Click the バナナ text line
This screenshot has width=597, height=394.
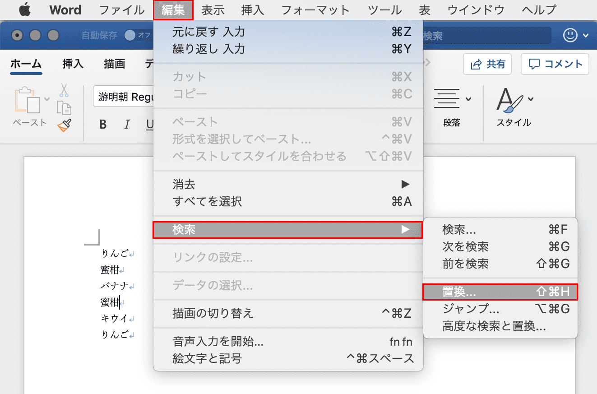coord(115,286)
